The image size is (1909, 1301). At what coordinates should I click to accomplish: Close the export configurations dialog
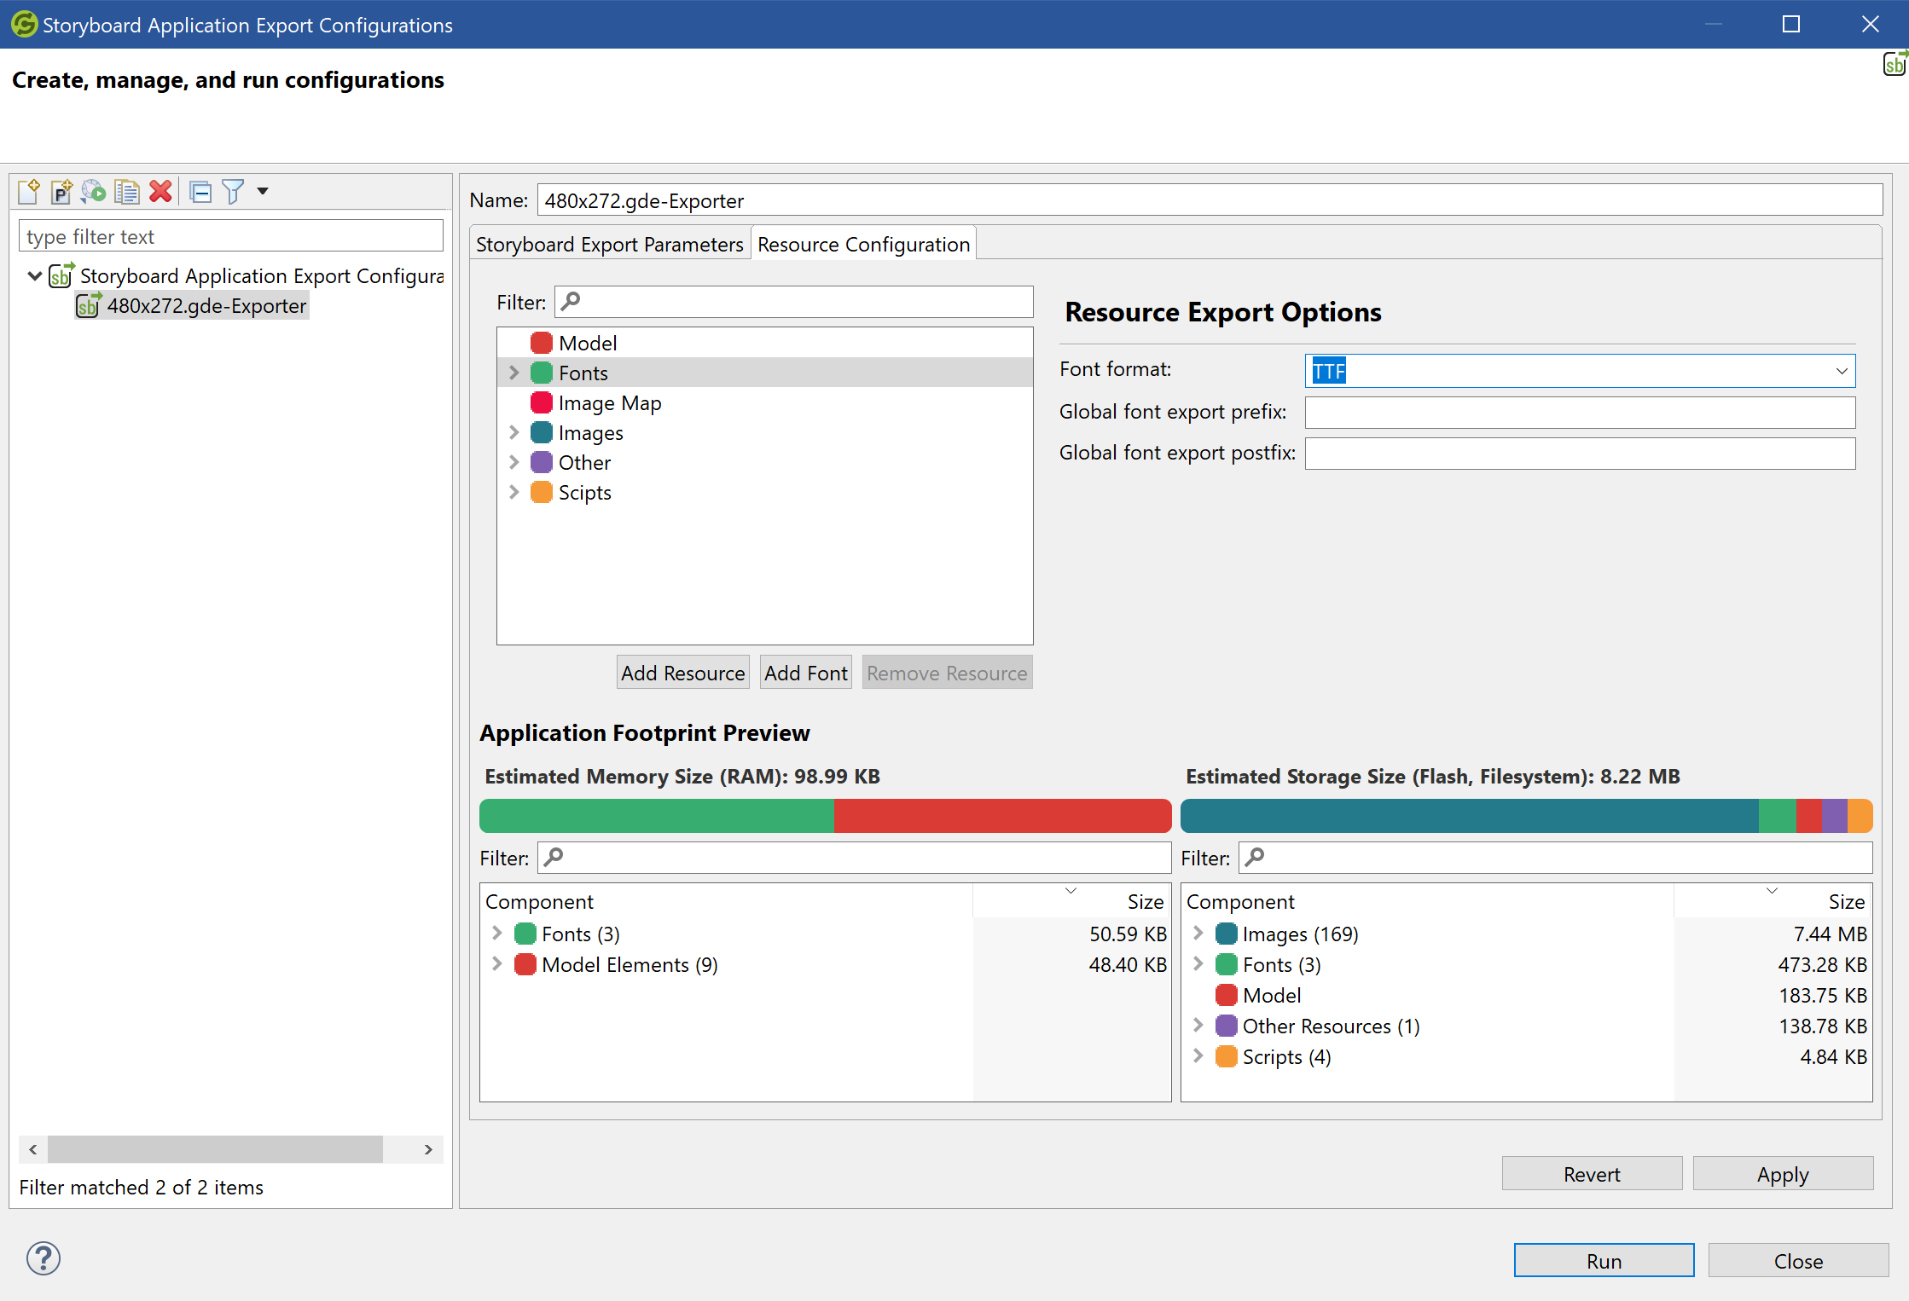coord(1798,1261)
